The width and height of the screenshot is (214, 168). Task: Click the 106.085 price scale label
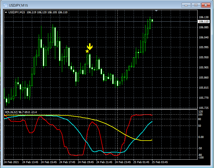pos(204,27)
